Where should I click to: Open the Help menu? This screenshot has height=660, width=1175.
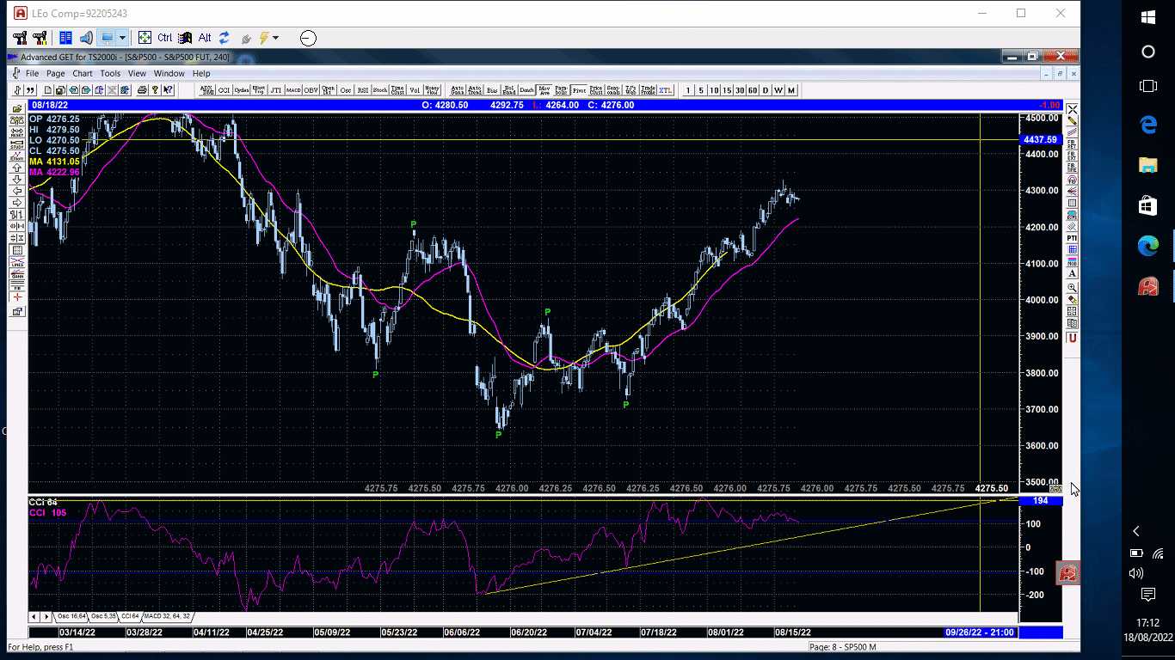[x=201, y=73]
